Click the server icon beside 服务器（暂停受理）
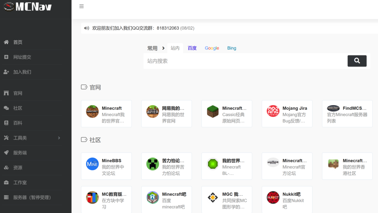 coord(6,197)
